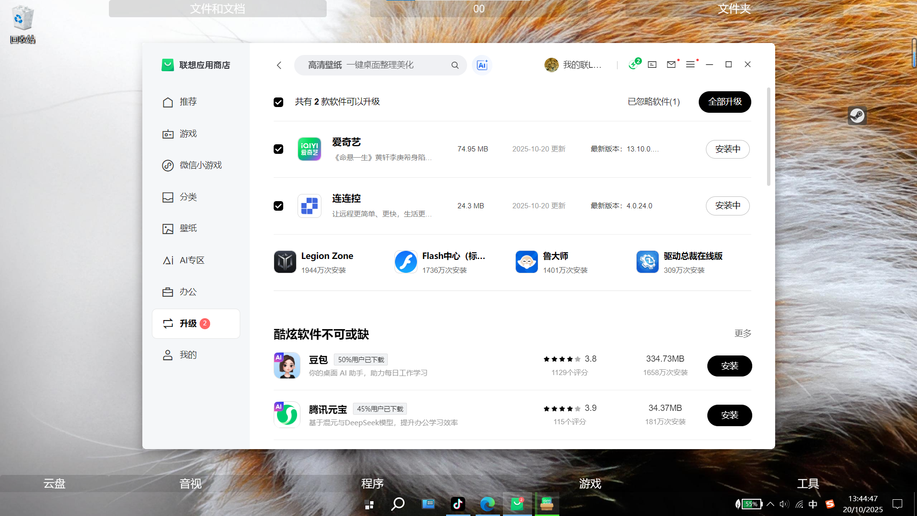Open Flash Center app icon
This screenshot has width=917, height=516.
(x=406, y=262)
